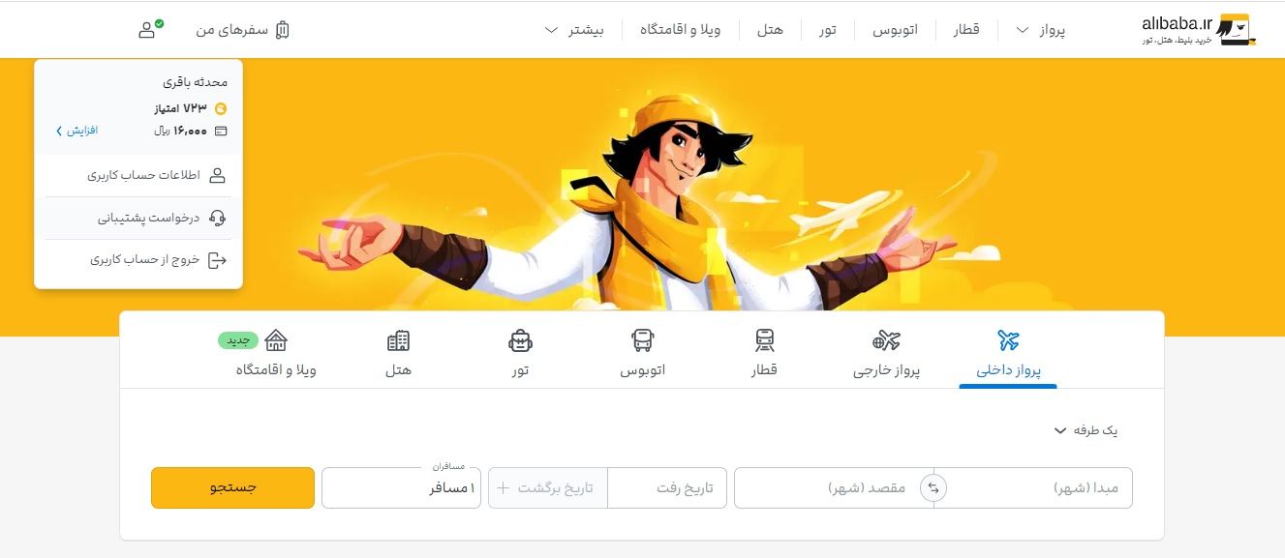The width and height of the screenshot is (1285, 558).
Task: Click the alibaba.ir logo
Action: click(1199, 30)
